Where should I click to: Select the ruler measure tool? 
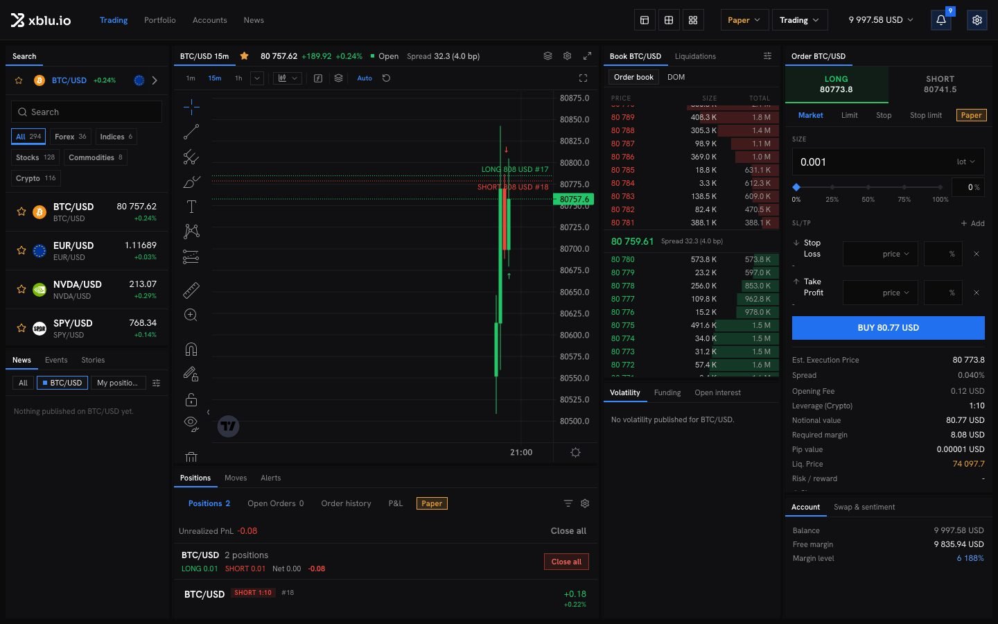coord(191,290)
